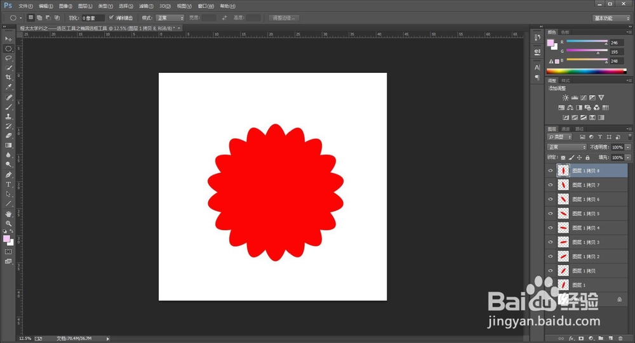Open the 文件(F) menu

pyautogui.click(x=25, y=6)
